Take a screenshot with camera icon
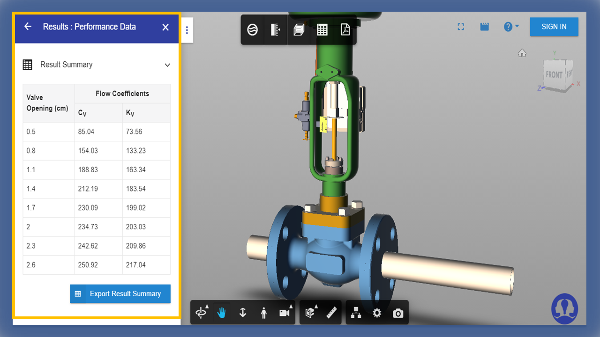 click(x=398, y=313)
